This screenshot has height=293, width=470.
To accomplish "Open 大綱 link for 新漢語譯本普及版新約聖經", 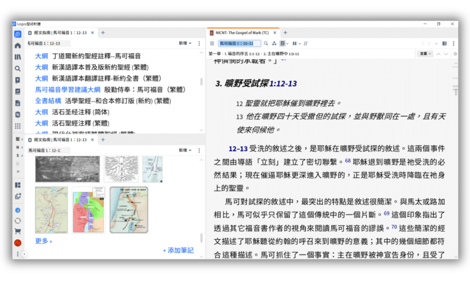I will (42, 67).
